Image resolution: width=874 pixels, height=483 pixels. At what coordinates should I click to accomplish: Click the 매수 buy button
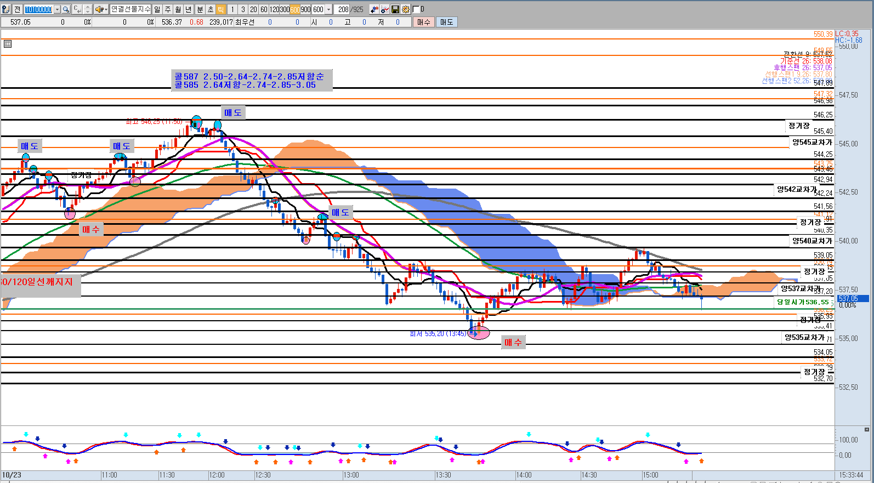point(423,22)
